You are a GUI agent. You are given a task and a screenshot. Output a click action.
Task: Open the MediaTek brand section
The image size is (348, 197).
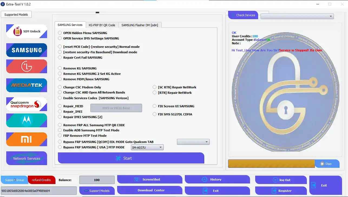click(x=27, y=85)
